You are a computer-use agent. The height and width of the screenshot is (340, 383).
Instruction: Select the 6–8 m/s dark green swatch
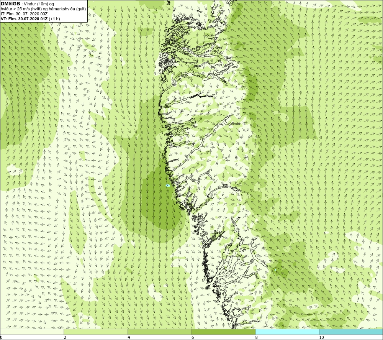(224, 332)
